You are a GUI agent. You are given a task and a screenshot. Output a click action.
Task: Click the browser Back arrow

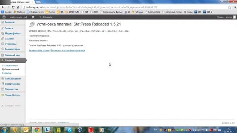coord(3,7)
